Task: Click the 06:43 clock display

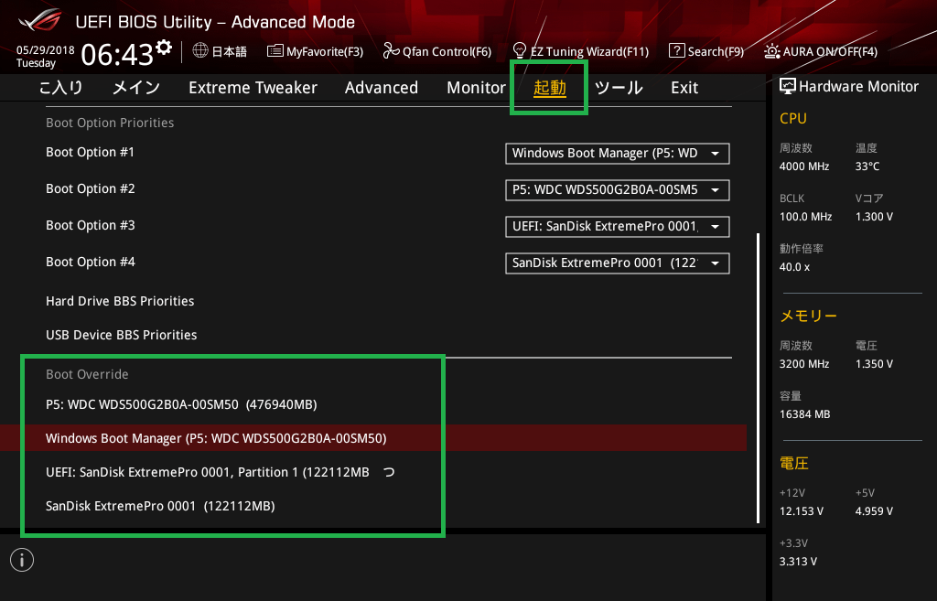Action: click(x=117, y=55)
